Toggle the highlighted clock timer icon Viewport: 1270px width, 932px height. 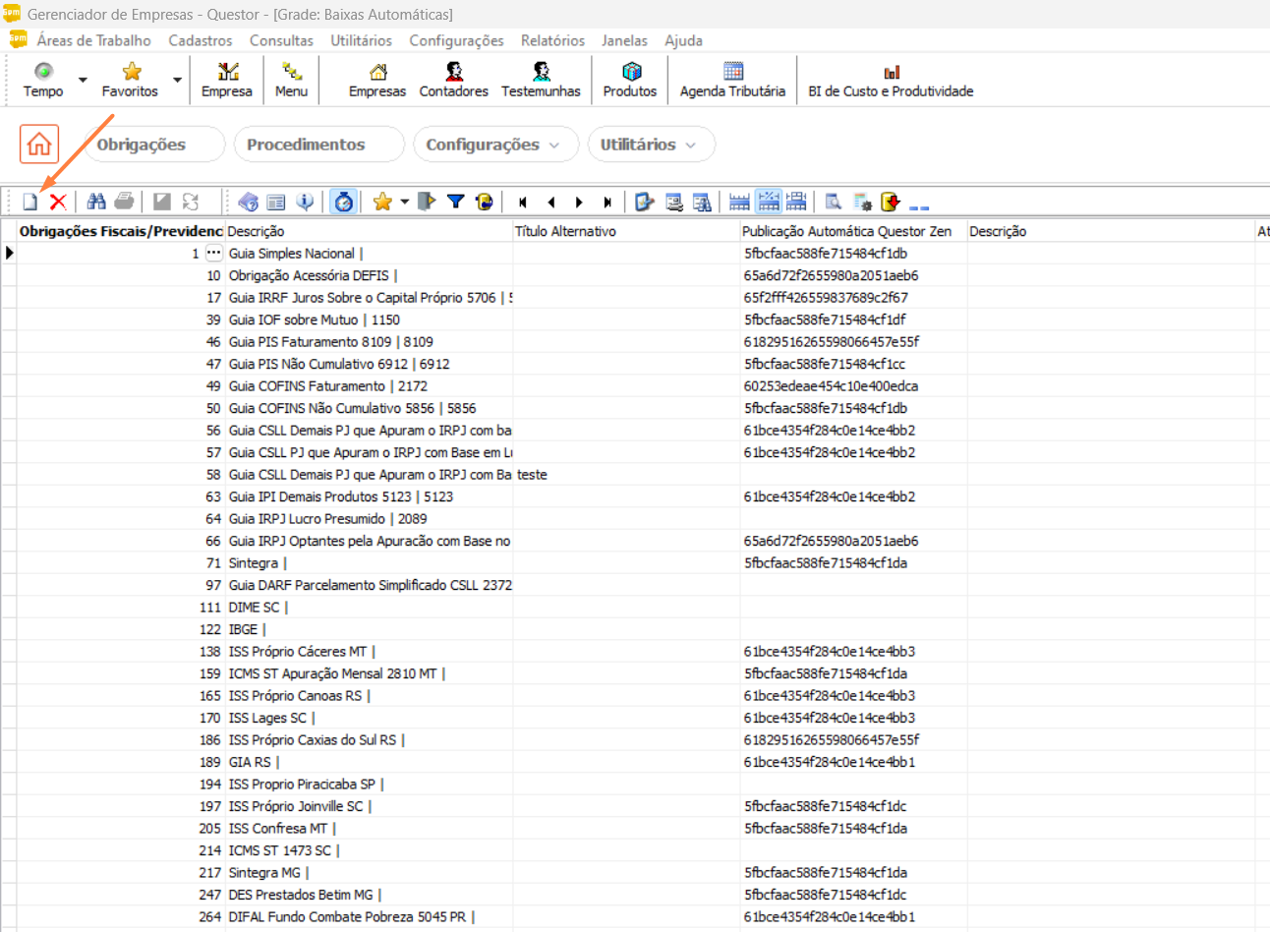pyautogui.click(x=343, y=202)
